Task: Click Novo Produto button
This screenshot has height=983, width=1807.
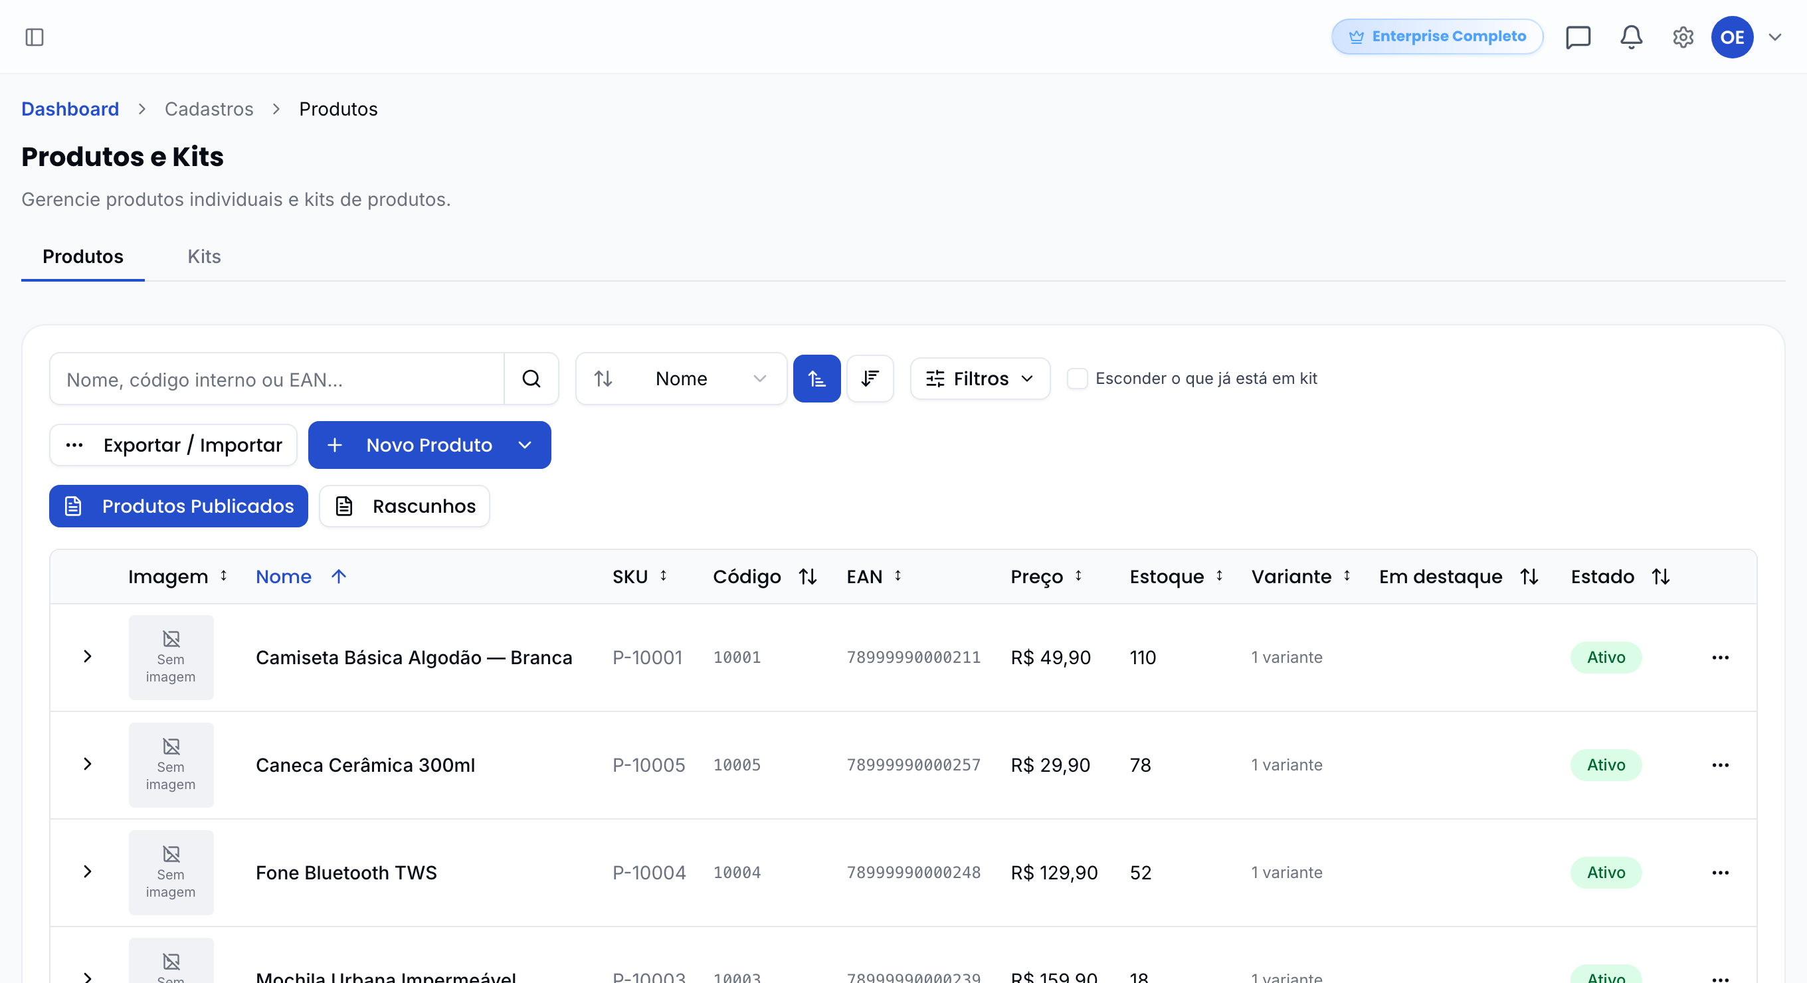Action: (x=429, y=445)
